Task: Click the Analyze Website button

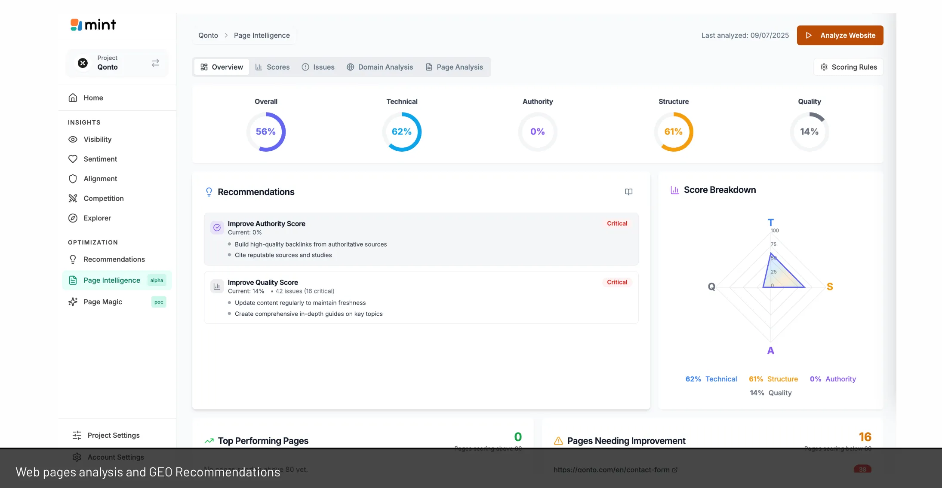Action: coord(840,35)
